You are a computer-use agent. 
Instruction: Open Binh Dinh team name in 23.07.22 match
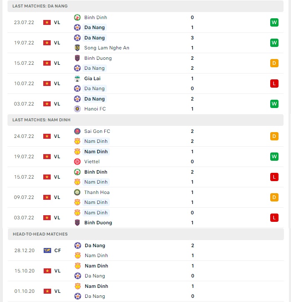tap(96, 17)
